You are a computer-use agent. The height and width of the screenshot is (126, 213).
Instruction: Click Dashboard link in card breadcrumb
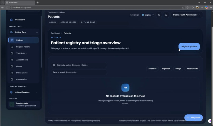(55, 33)
